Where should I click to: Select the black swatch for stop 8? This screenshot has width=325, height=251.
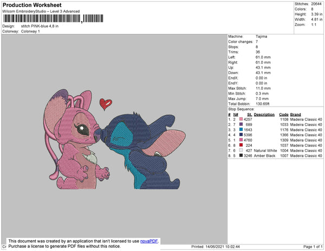pyautogui.click(x=241, y=155)
